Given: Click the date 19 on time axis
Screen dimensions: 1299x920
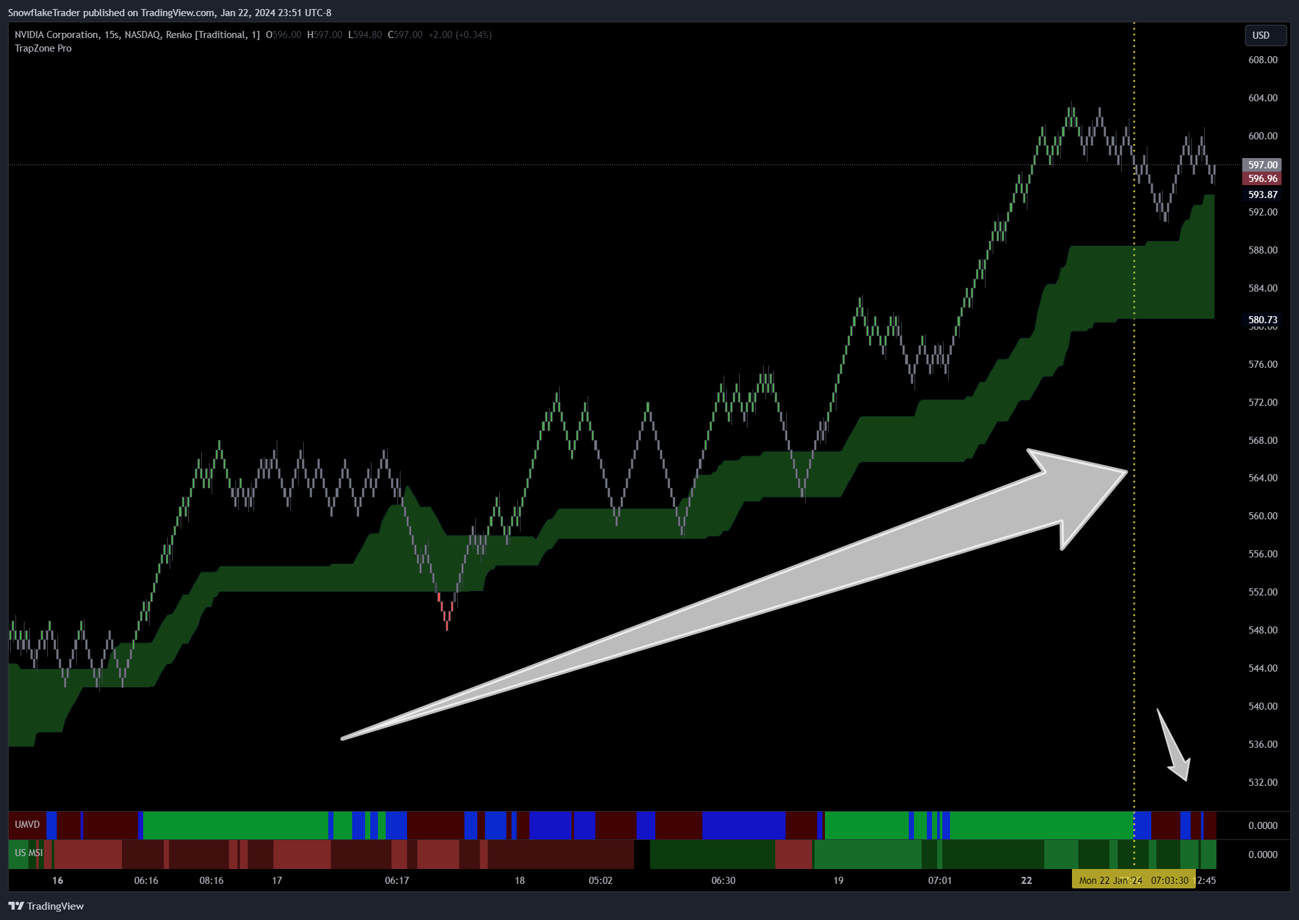Looking at the screenshot, I should 838,881.
